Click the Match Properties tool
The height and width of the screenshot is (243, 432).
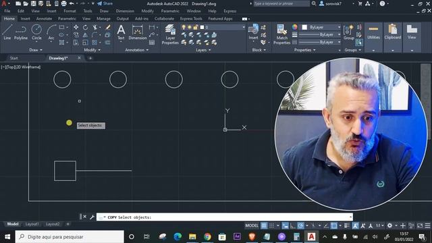(x=281, y=34)
